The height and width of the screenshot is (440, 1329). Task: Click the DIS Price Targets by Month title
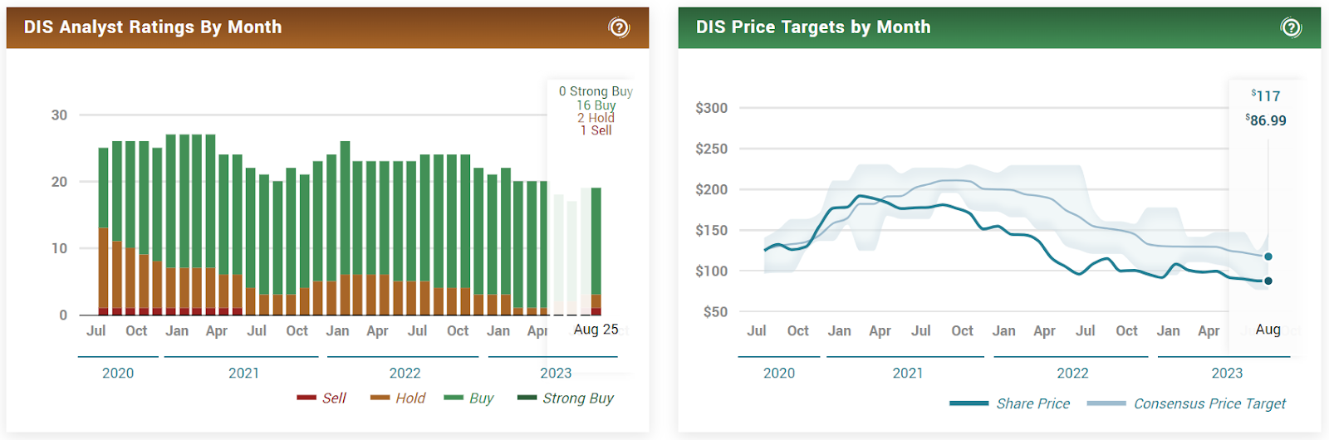coord(813,27)
